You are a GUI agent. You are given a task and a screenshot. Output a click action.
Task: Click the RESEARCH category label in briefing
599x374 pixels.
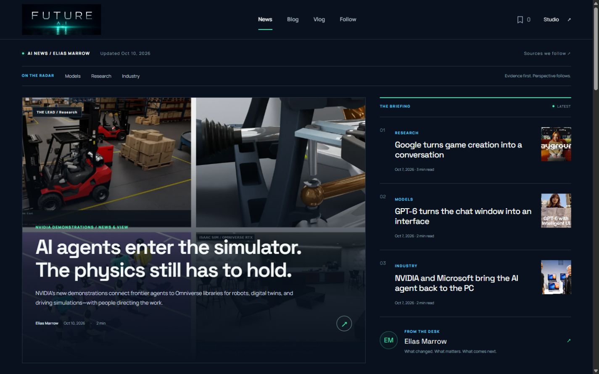click(406, 133)
